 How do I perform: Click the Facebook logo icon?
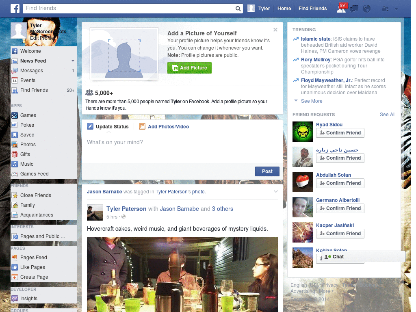(x=15, y=9)
